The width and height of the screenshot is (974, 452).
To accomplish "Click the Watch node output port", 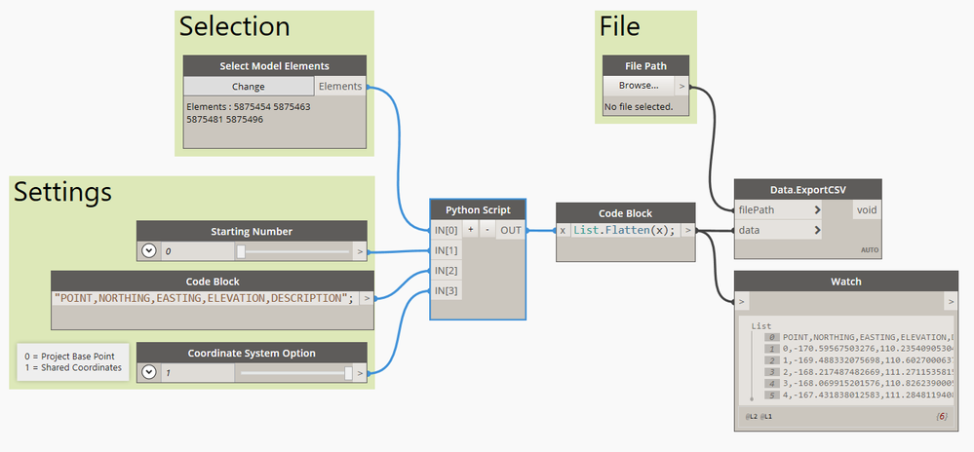I will coord(951,302).
